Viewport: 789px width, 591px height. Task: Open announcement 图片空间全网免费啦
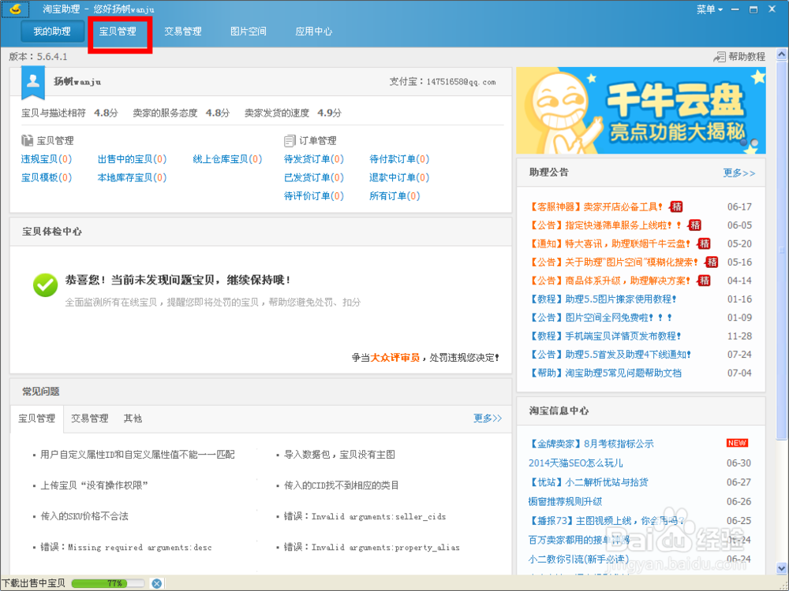pyautogui.click(x=600, y=318)
